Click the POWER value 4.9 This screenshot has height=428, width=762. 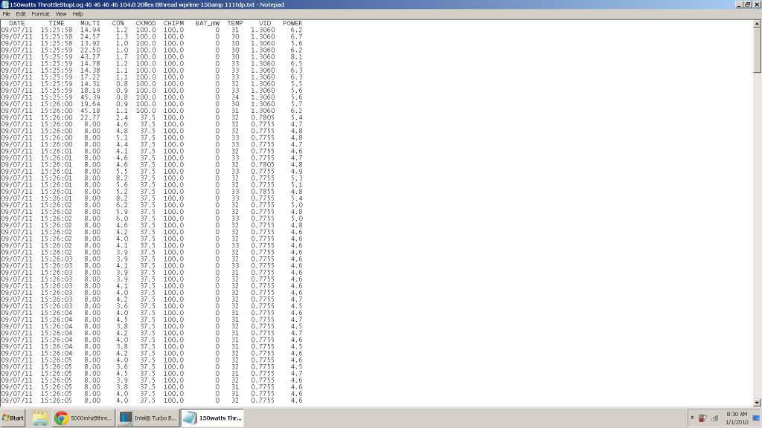(x=296, y=172)
